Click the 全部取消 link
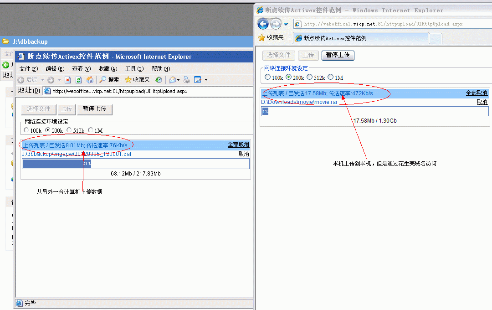This screenshot has width=492, height=310. point(476,93)
